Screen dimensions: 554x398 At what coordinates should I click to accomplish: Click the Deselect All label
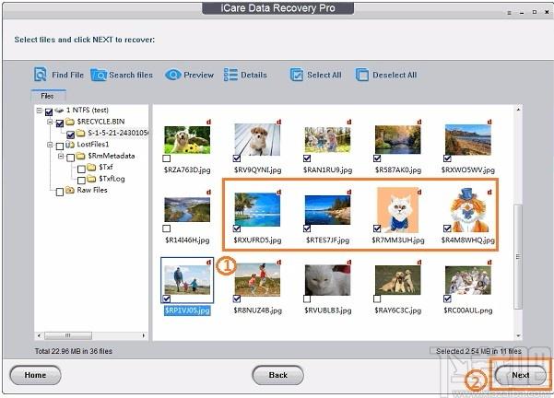click(x=395, y=75)
